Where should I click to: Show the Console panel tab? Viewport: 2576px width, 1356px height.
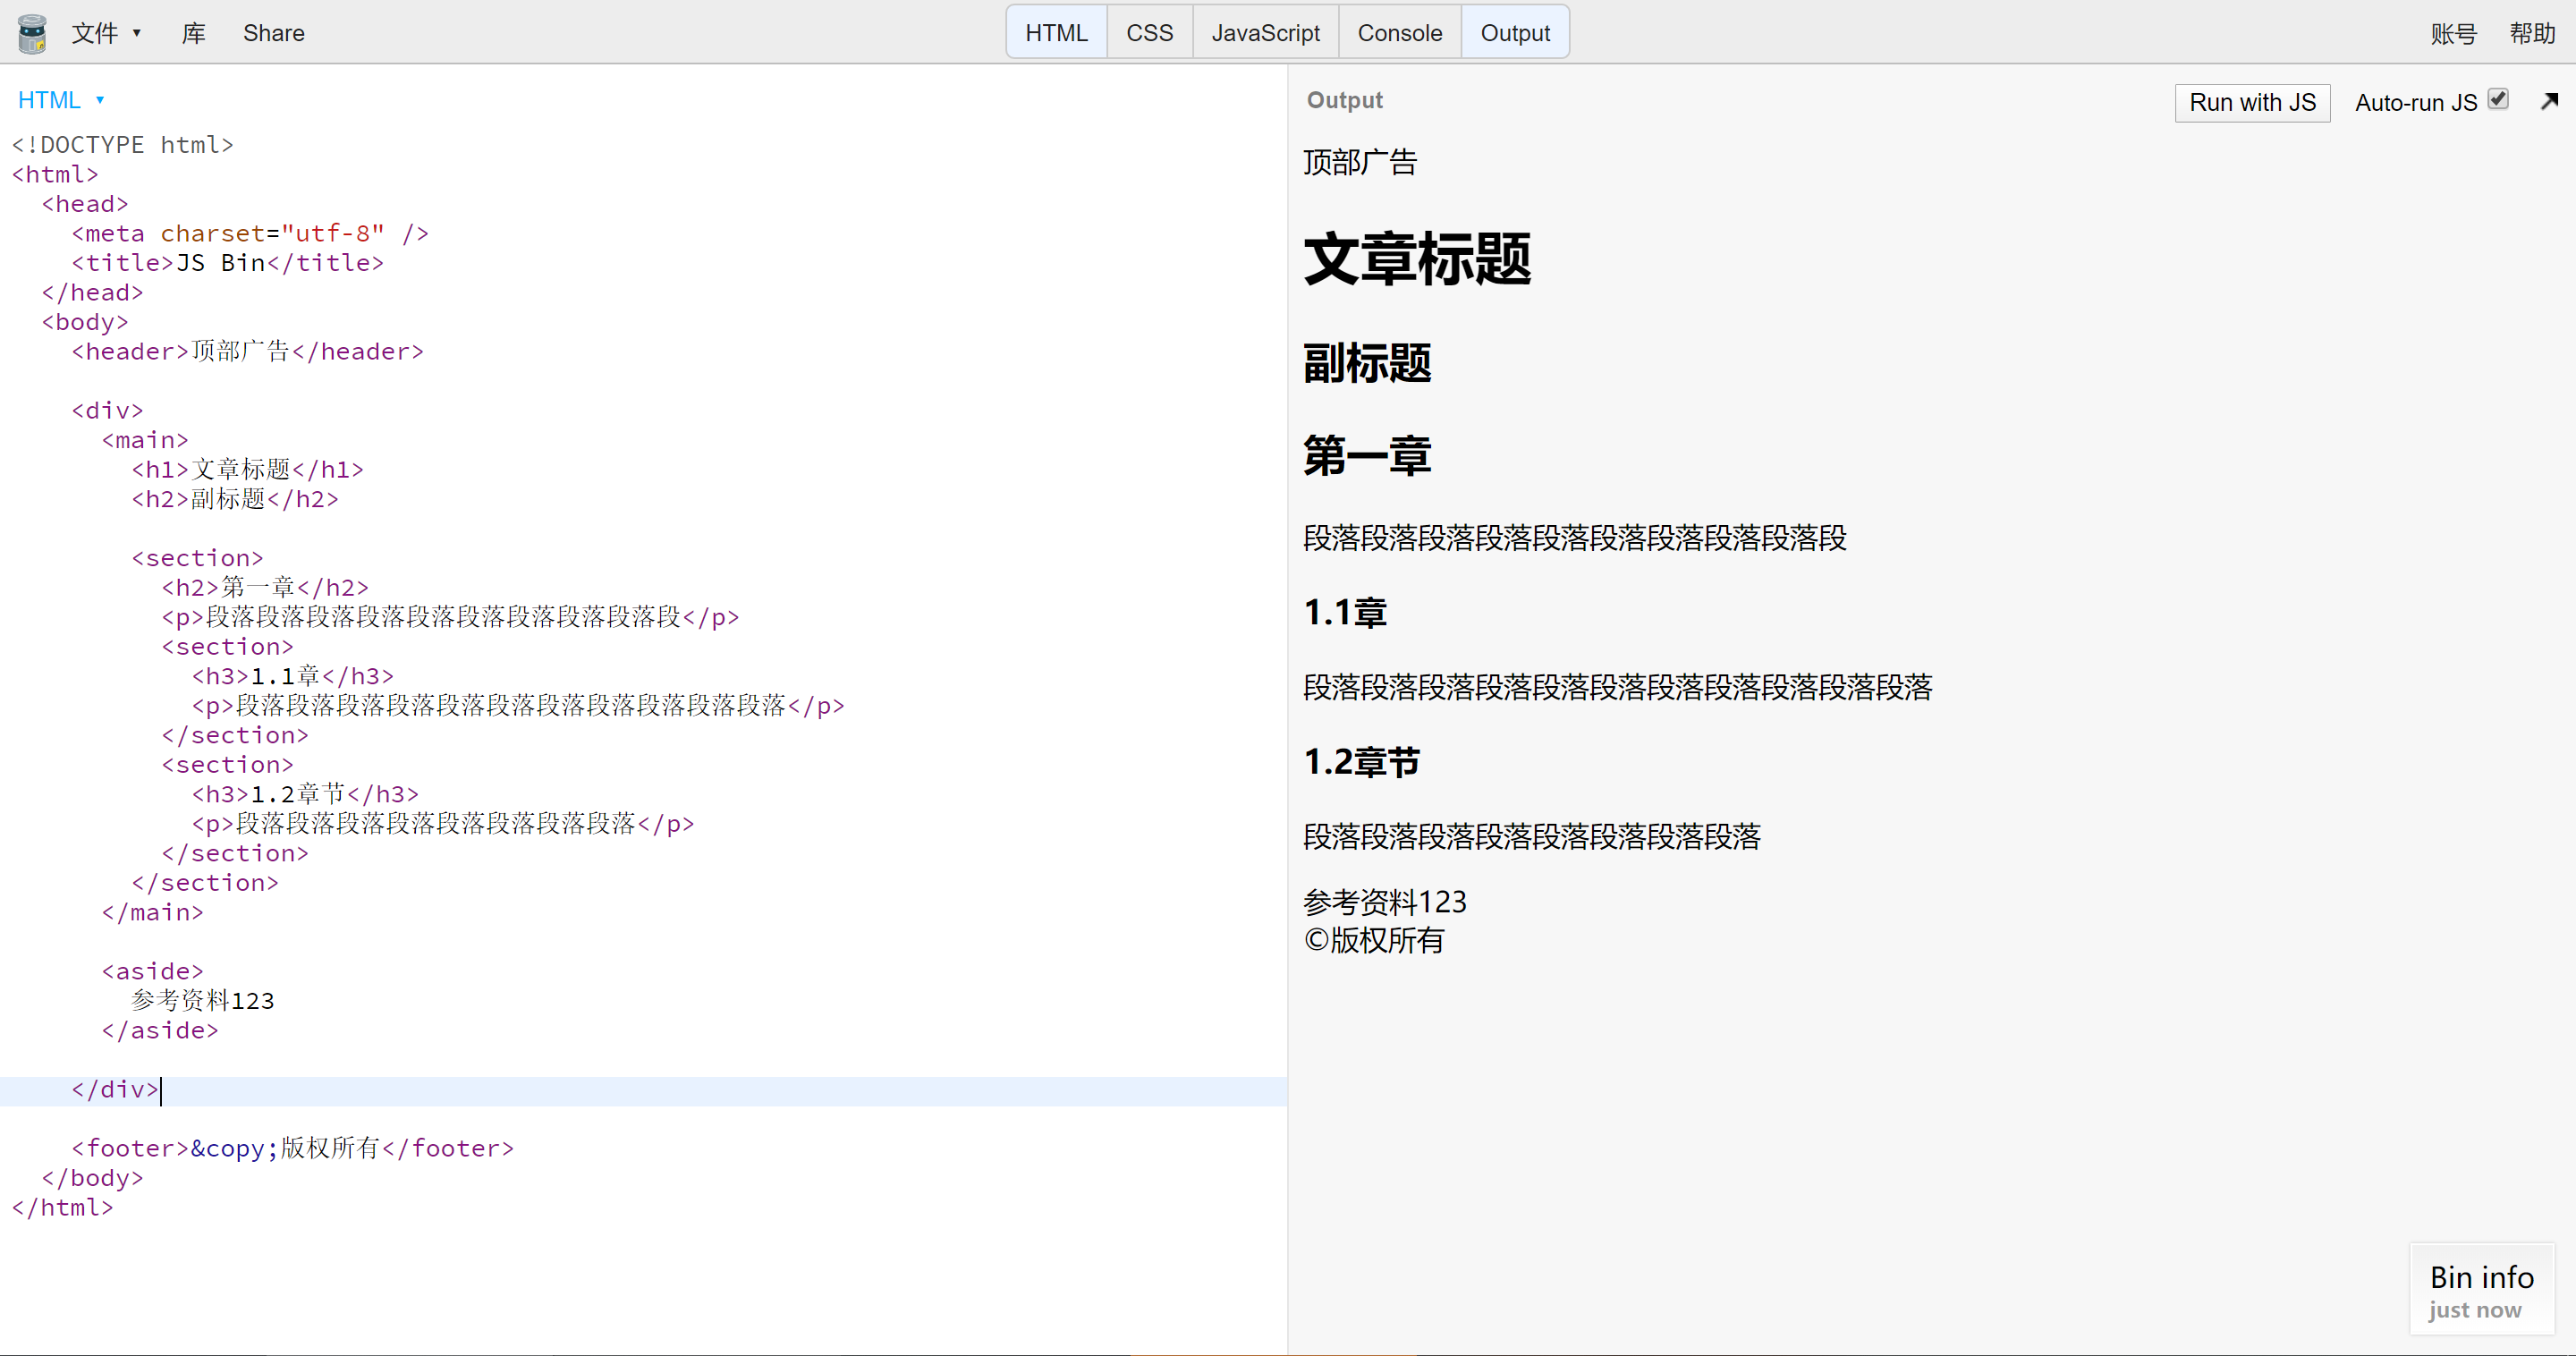click(1399, 33)
